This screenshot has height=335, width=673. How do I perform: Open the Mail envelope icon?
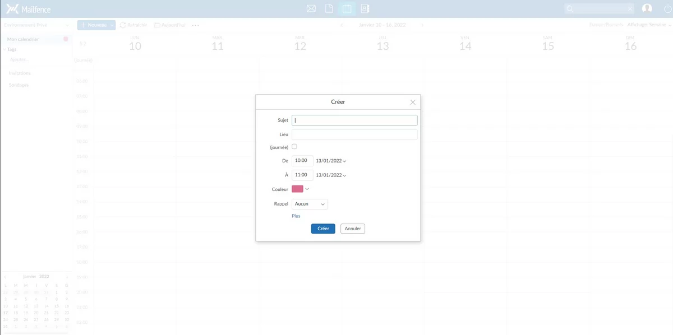click(311, 8)
